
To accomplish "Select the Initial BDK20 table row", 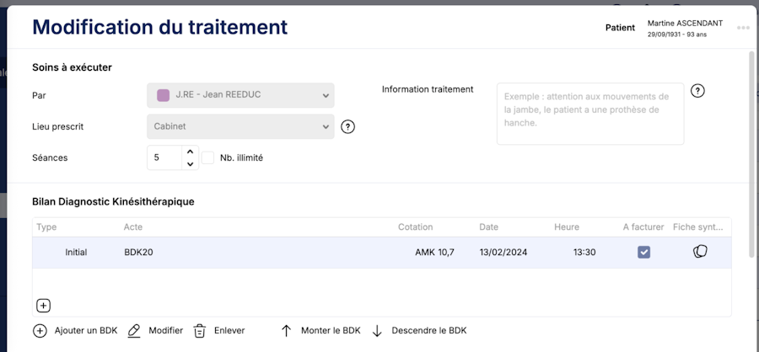I will tap(253, 253).
